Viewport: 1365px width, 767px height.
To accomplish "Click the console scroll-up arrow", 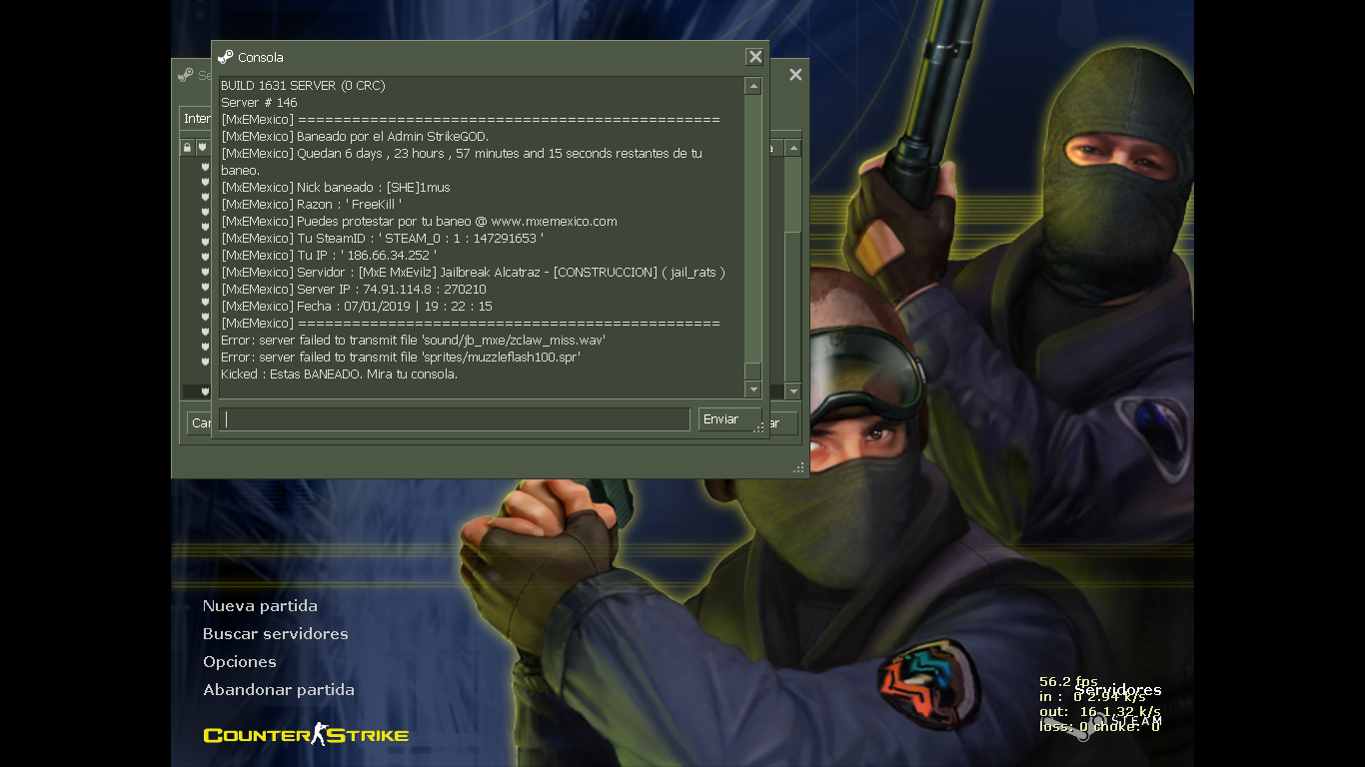I will [x=753, y=87].
